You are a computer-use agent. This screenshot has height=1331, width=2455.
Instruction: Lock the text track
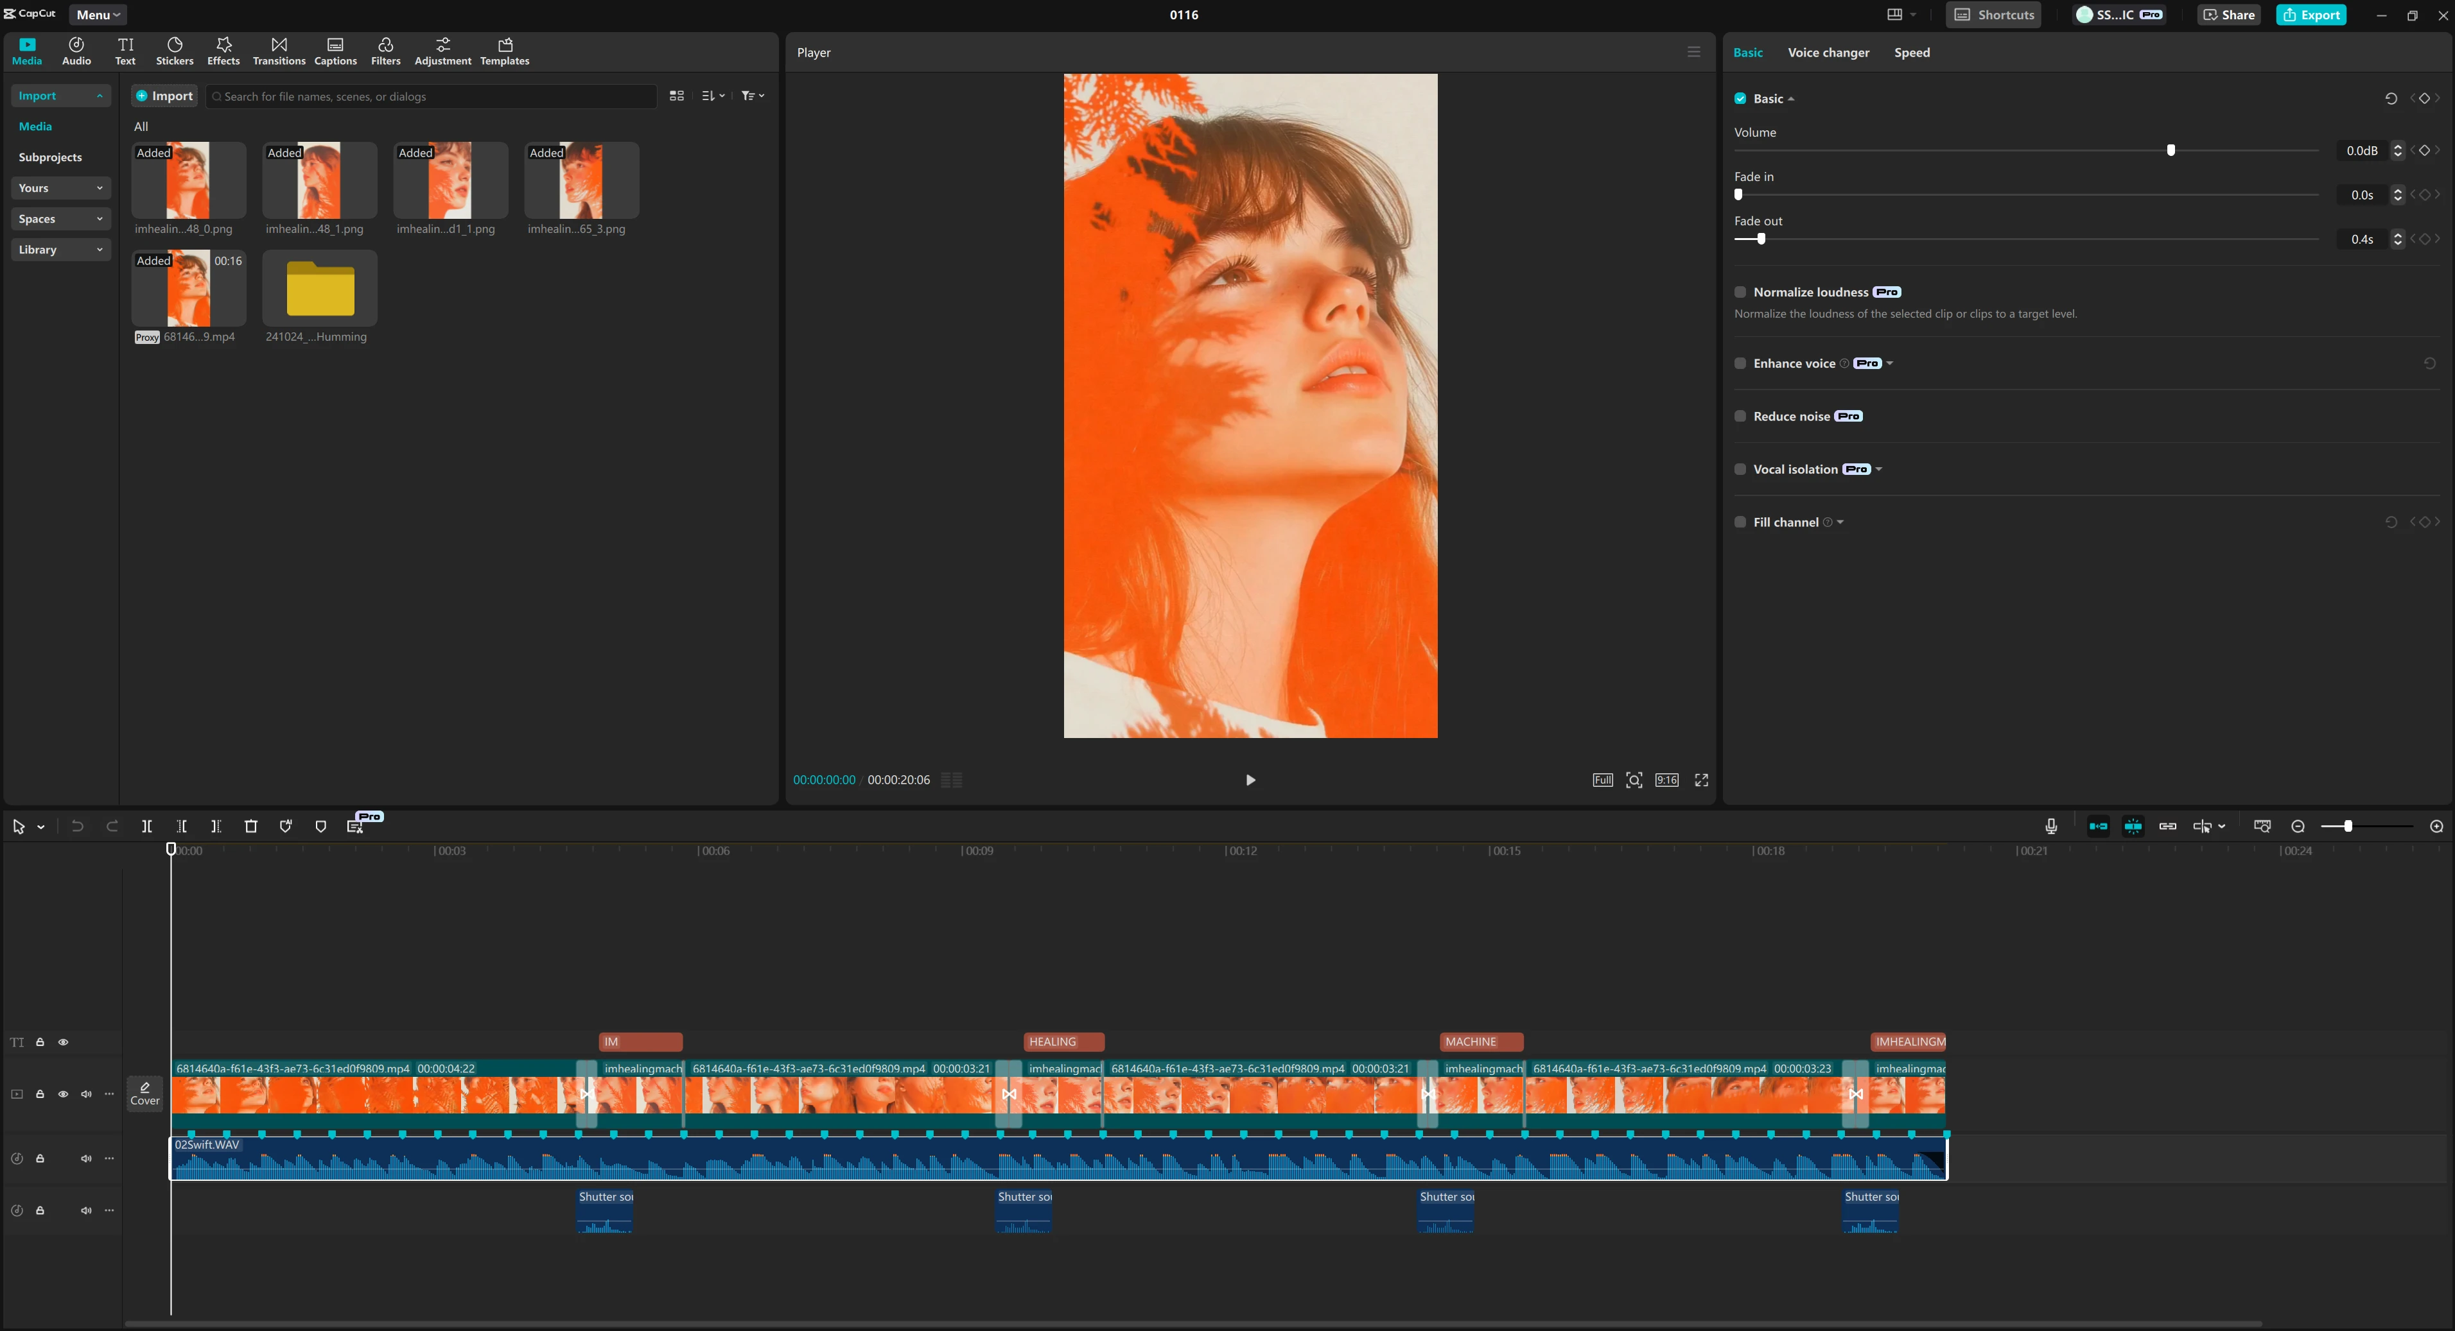point(40,1042)
